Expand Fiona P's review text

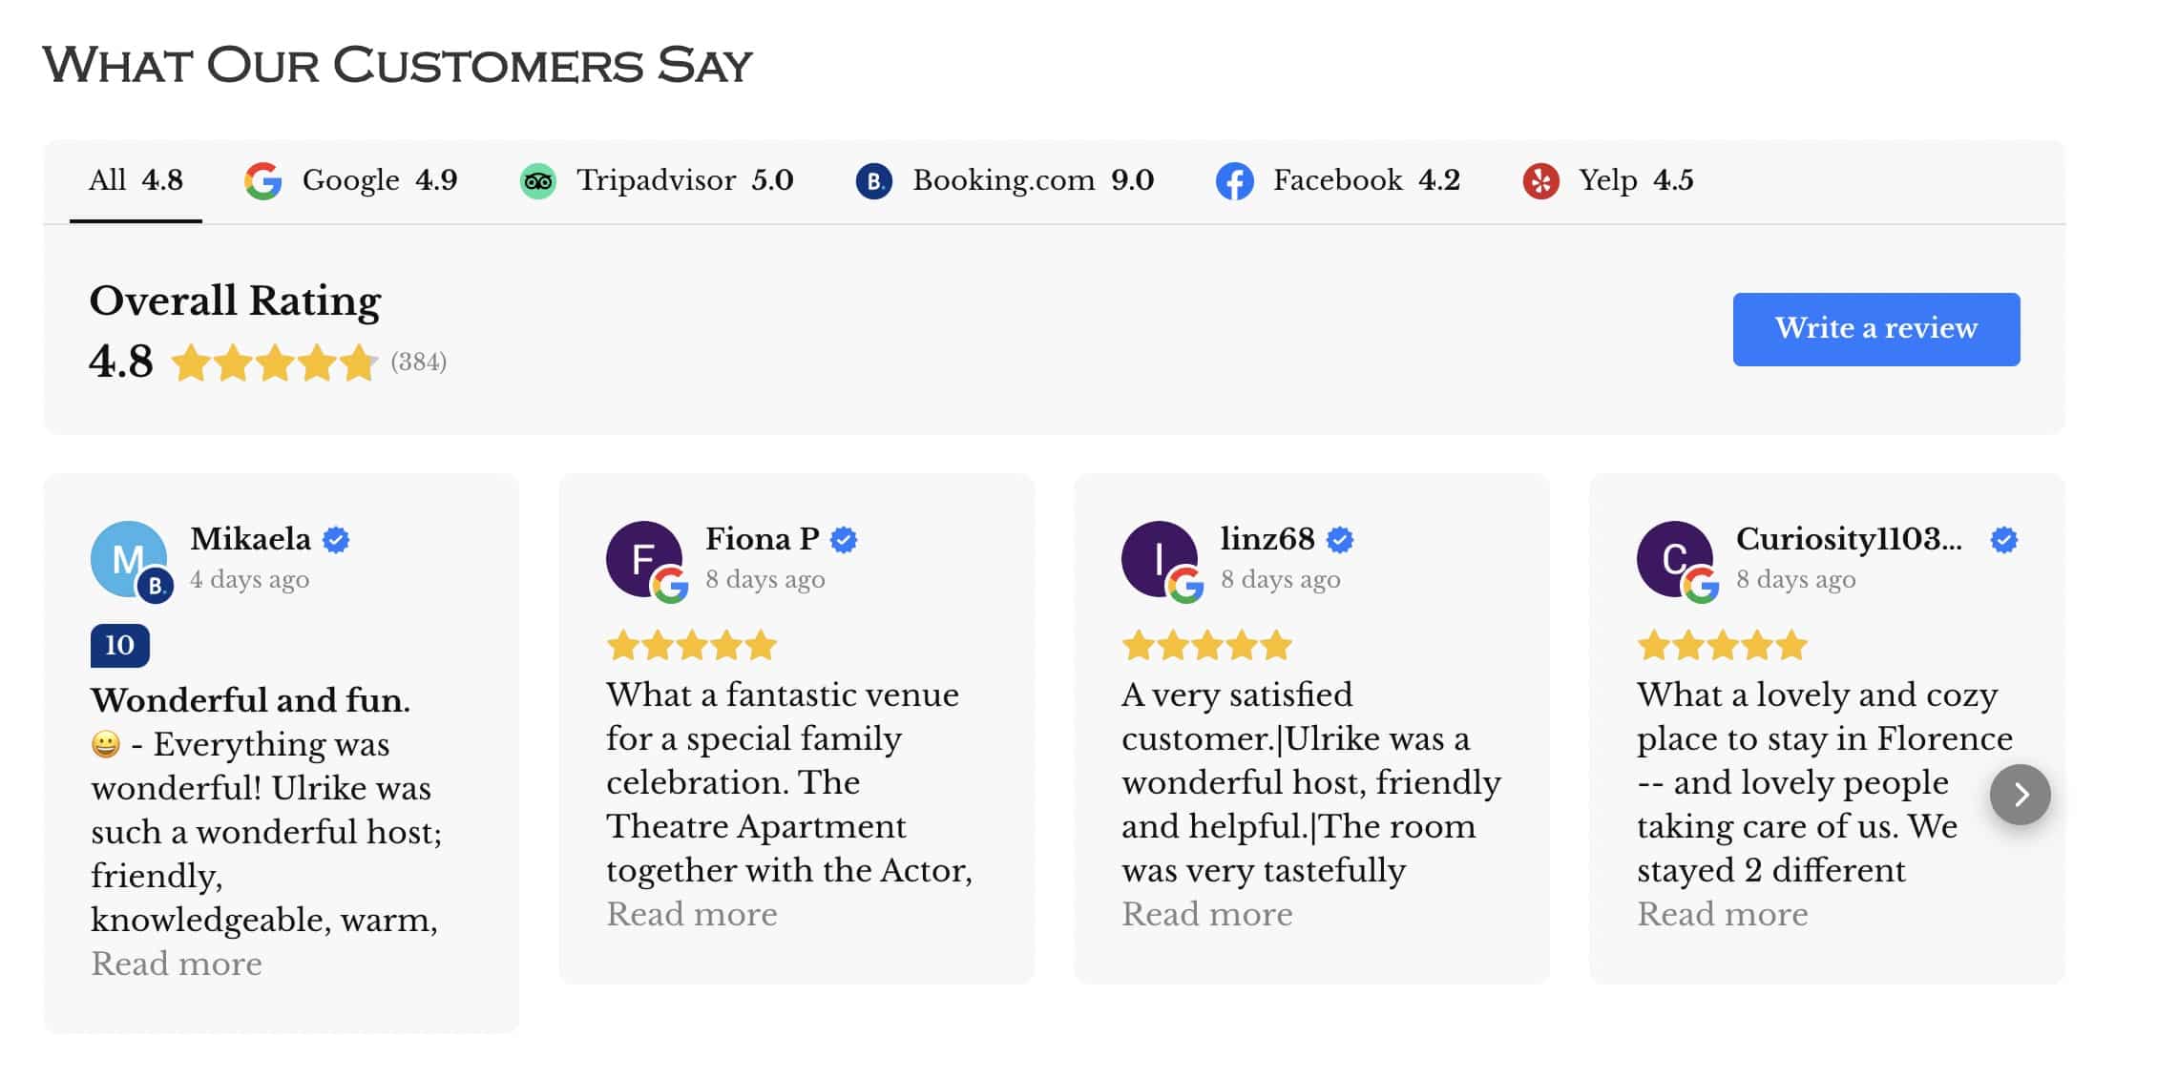click(692, 914)
